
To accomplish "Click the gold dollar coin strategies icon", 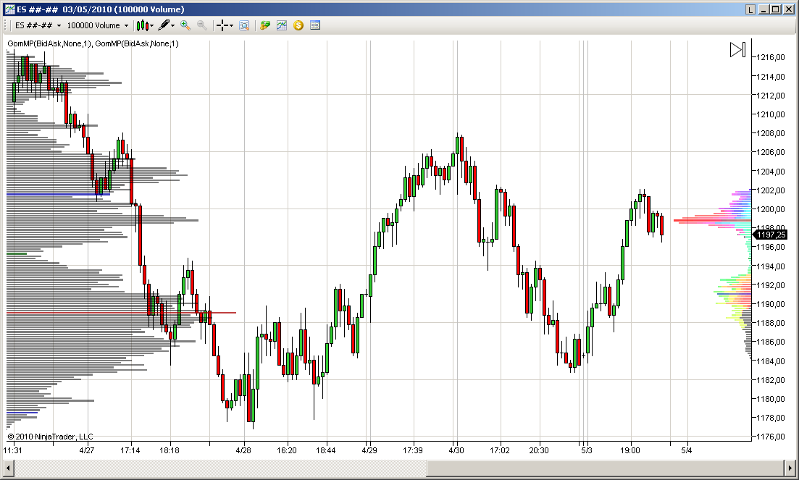I will click(298, 25).
